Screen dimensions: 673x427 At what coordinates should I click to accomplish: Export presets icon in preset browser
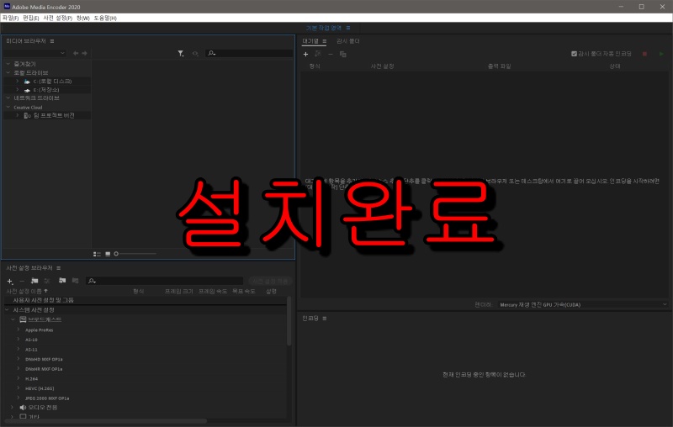75,281
